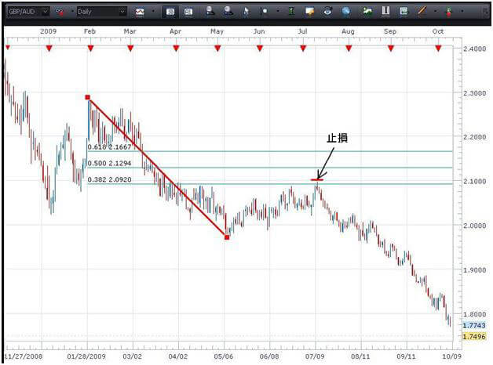Click the 1.7743 current price label
The image size is (493, 365).
coord(473,325)
